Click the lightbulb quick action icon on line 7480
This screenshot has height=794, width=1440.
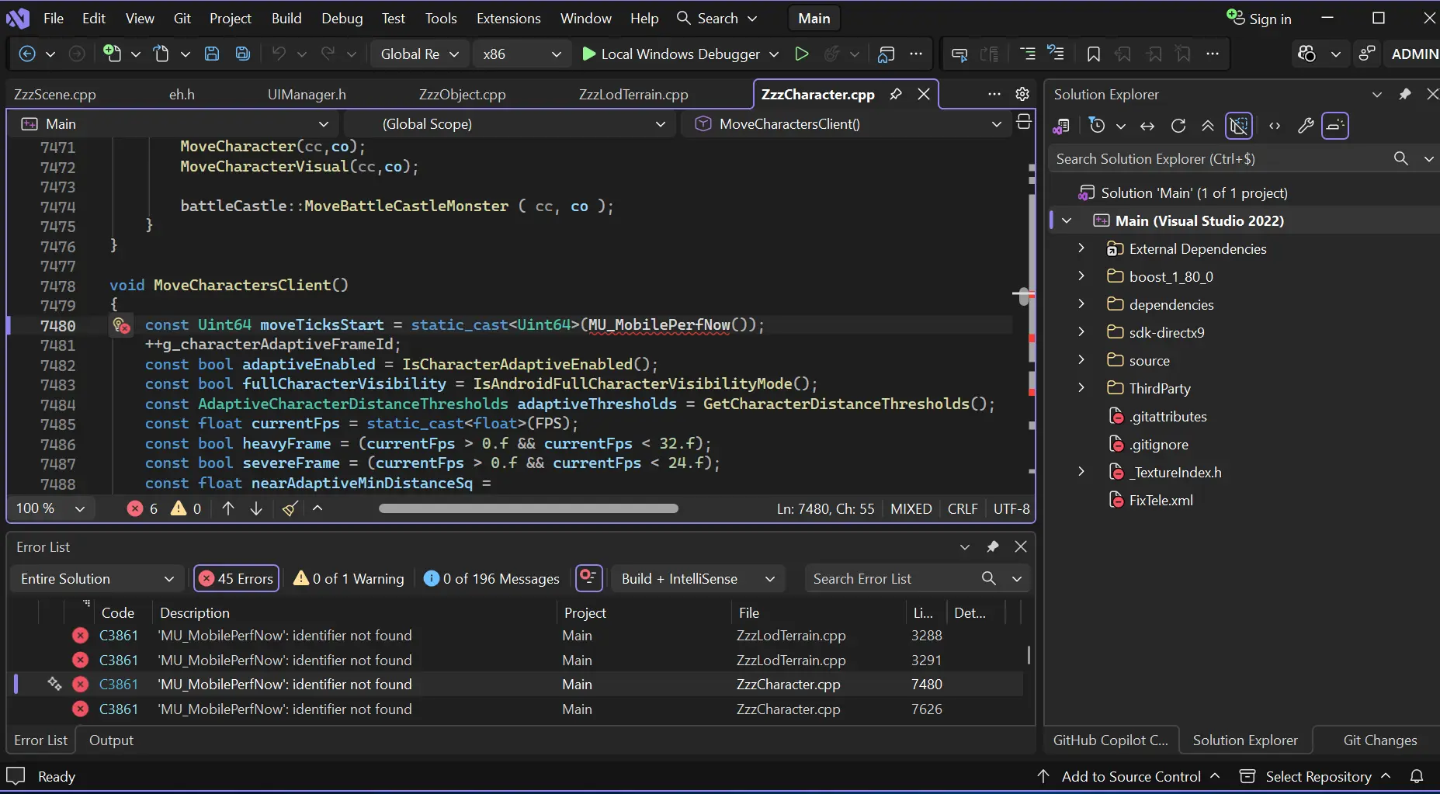point(121,325)
